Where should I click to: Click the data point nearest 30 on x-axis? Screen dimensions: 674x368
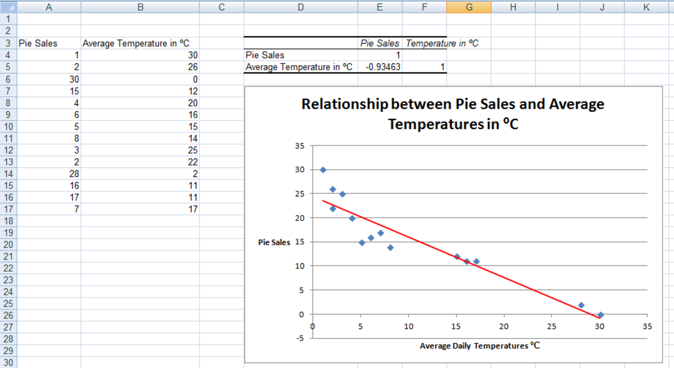tap(600, 315)
